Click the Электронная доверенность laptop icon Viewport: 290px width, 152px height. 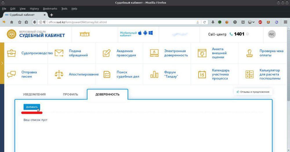pos(154,53)
